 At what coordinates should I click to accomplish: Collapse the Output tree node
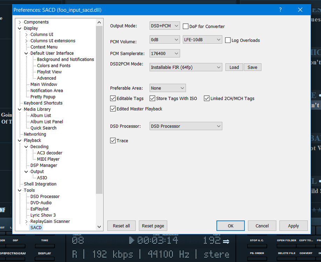coord(26,172)
